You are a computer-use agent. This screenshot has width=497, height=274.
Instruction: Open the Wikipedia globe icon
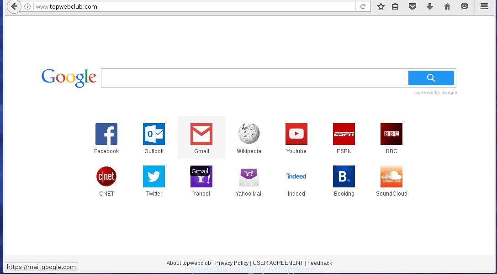click(249, 134)
